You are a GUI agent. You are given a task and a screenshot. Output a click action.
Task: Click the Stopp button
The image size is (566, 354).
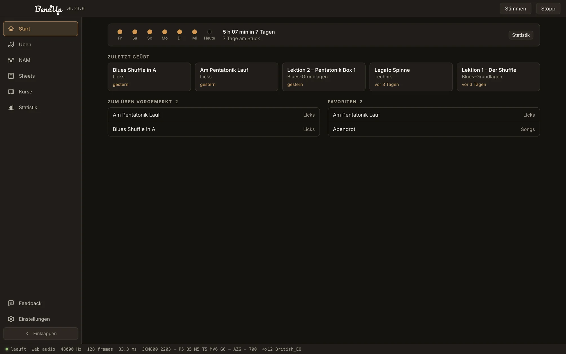point(548,8)
